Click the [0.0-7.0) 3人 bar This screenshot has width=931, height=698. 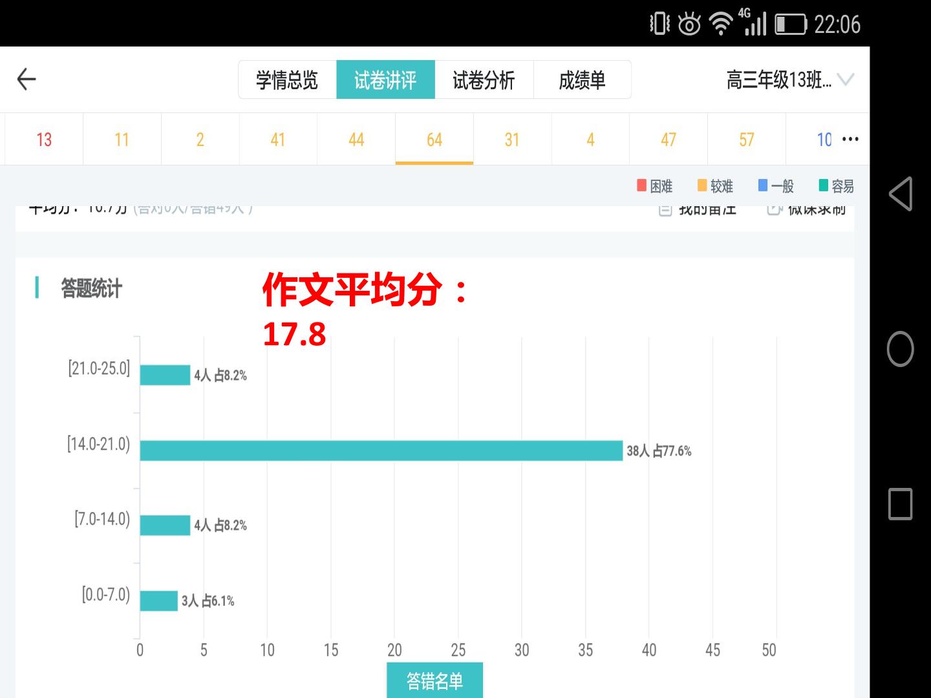pyautogui.click(x=158, y=600)
